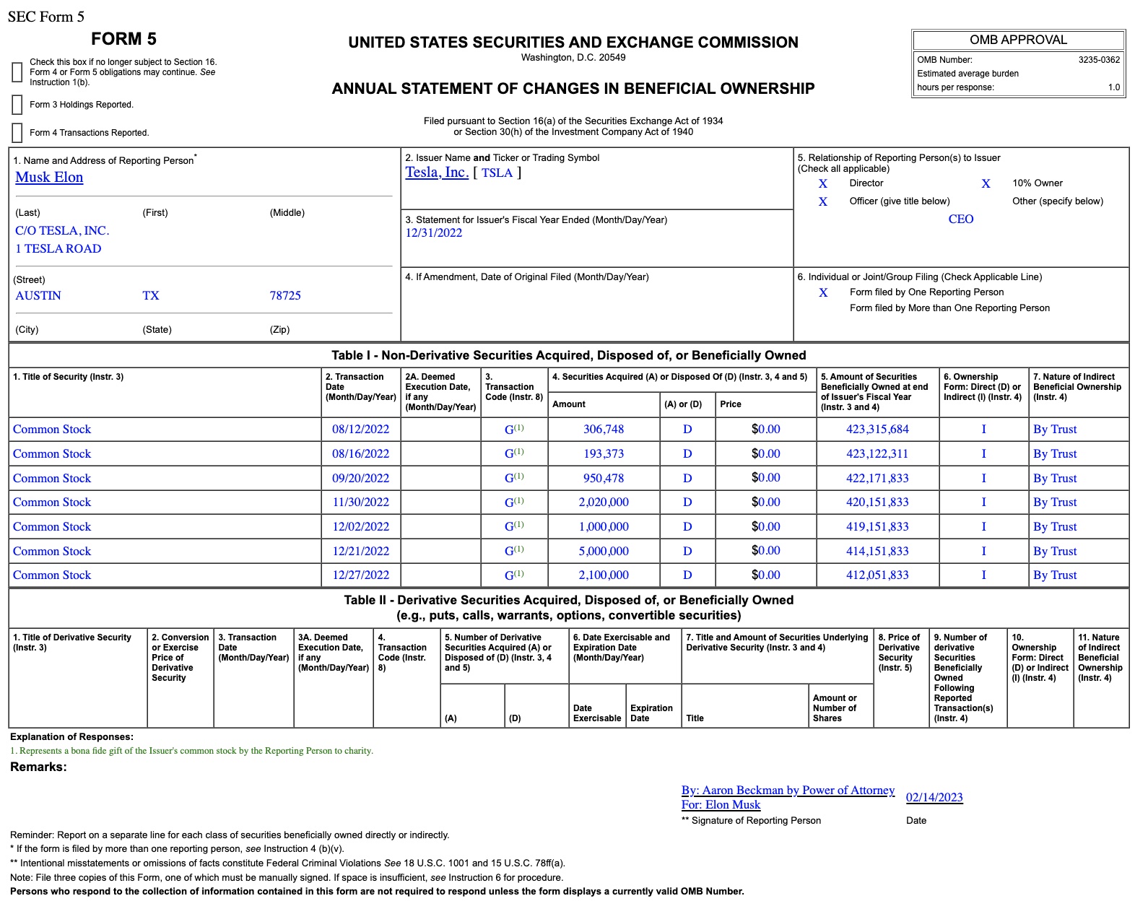Click the TSLA ticker symbol

497,173
